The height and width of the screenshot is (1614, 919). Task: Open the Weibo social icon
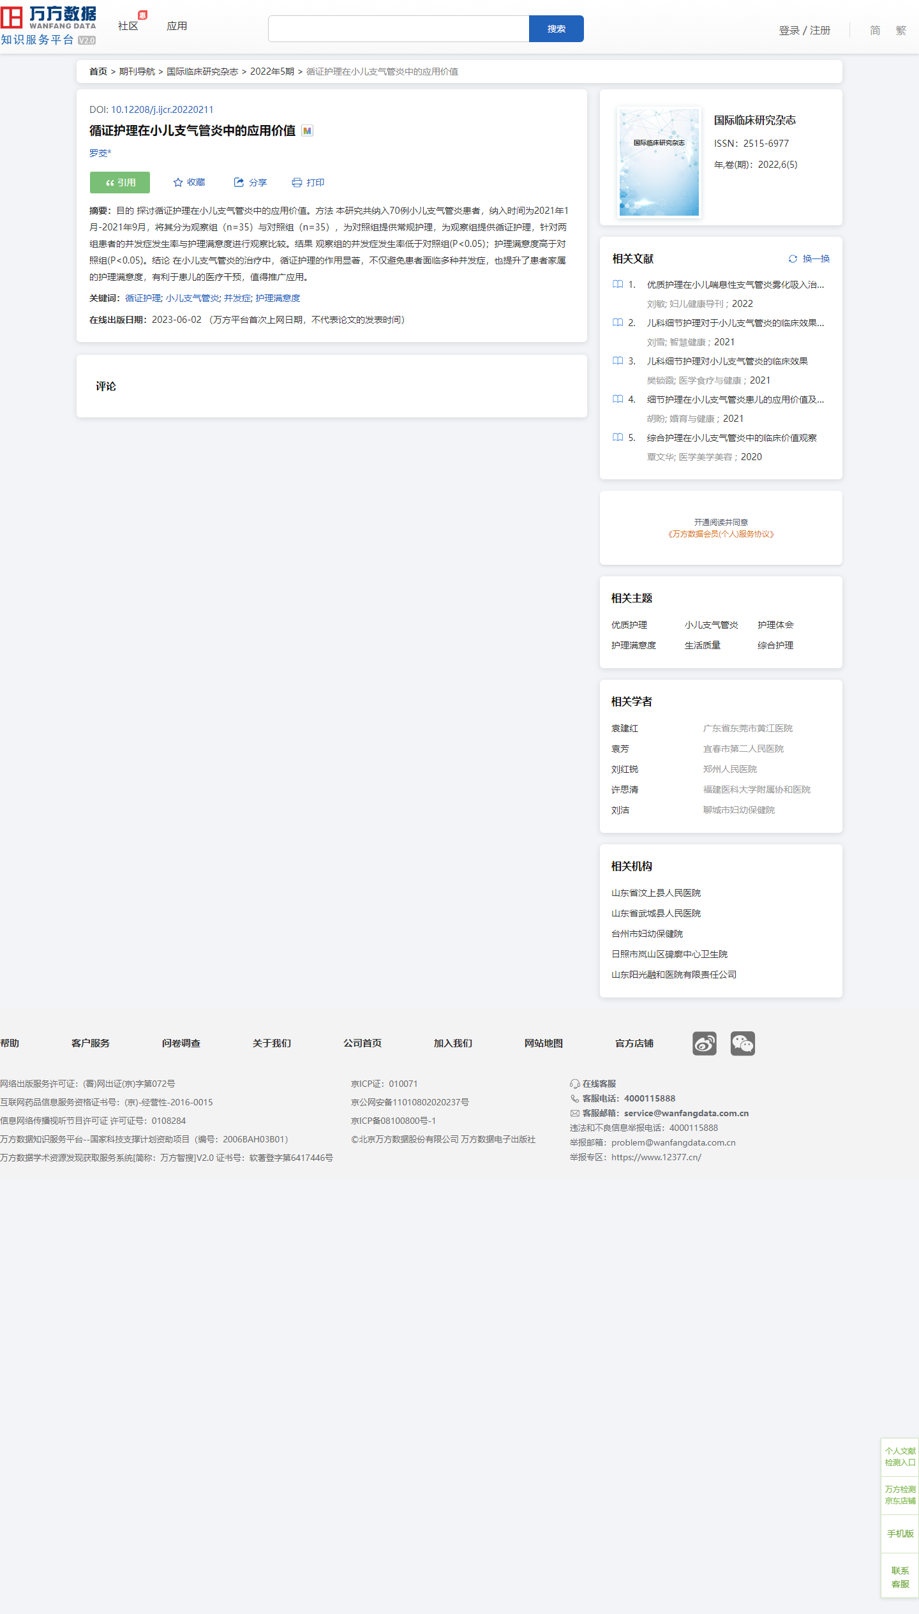705,1043
